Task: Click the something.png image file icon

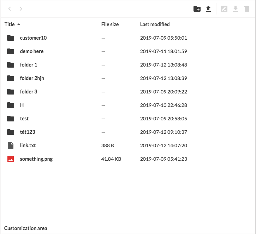Action: [11, 159]
